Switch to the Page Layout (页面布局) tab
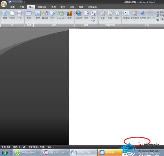 coord(42,7)
